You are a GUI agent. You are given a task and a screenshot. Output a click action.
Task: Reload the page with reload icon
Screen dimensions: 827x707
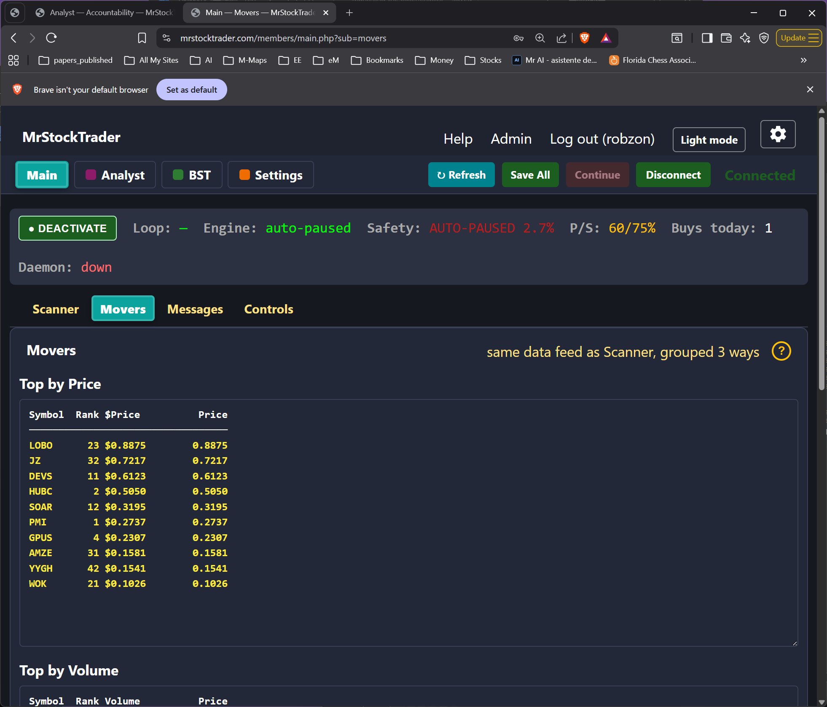pyautogui.click(x=51, y=38)
